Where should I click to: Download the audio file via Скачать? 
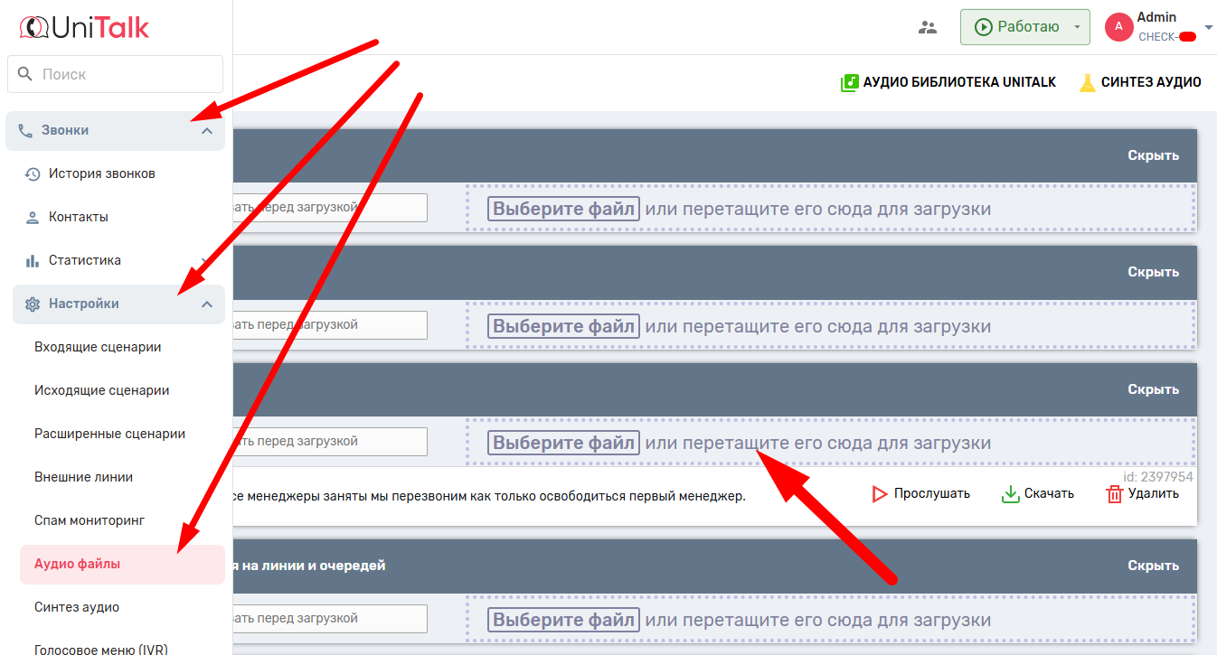pyautogui.click(x=1038, y=493)
